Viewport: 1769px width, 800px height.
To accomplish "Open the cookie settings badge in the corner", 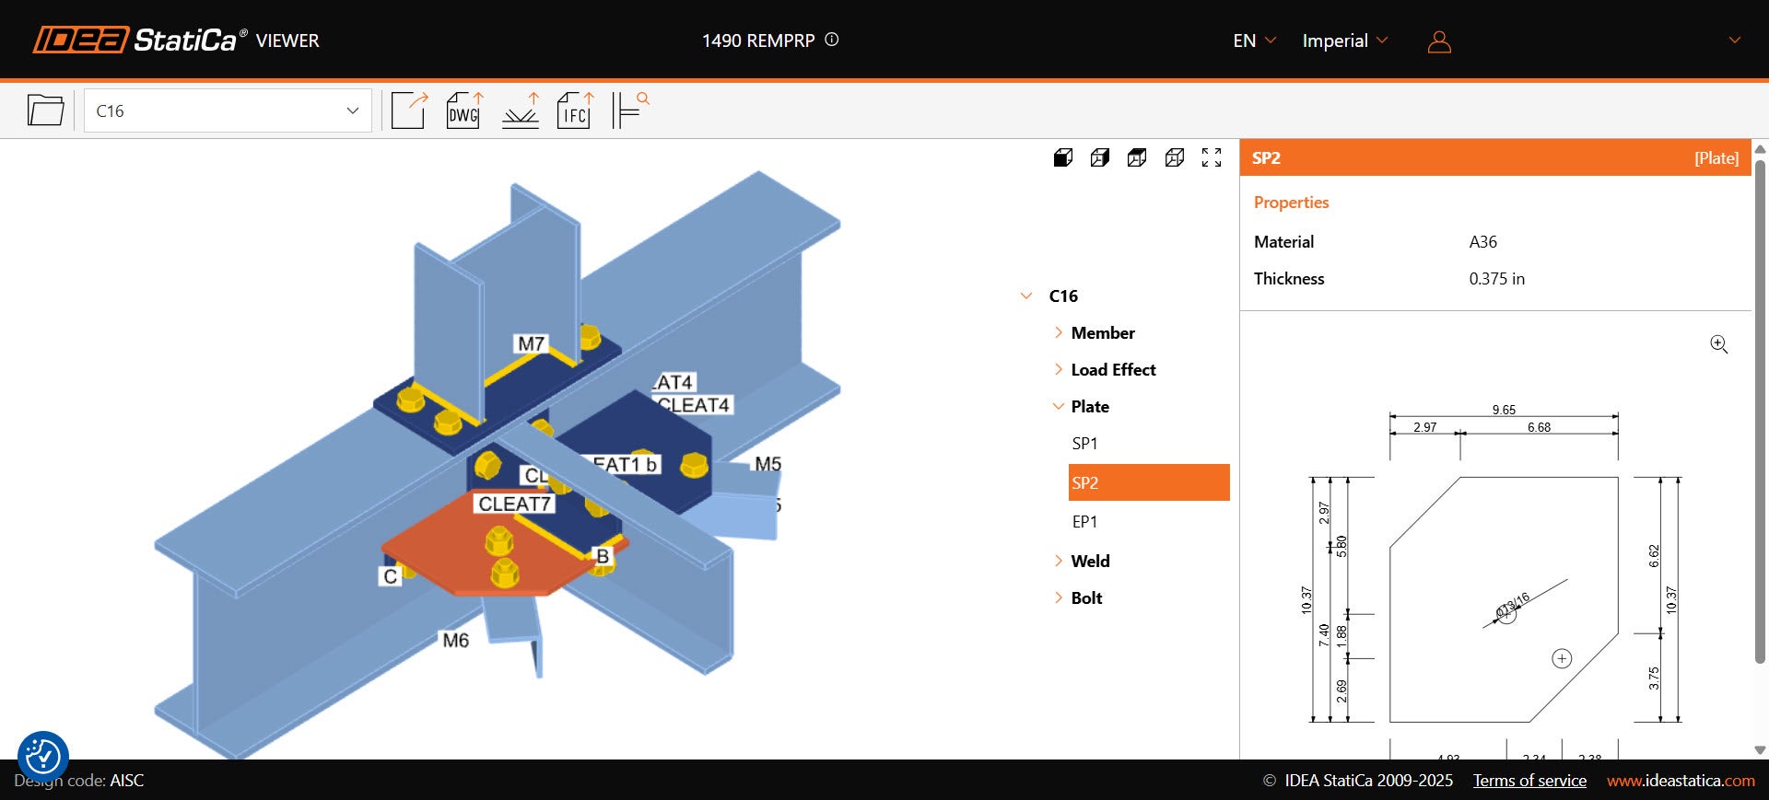I will pyautogui.click(x=42, y=756).
